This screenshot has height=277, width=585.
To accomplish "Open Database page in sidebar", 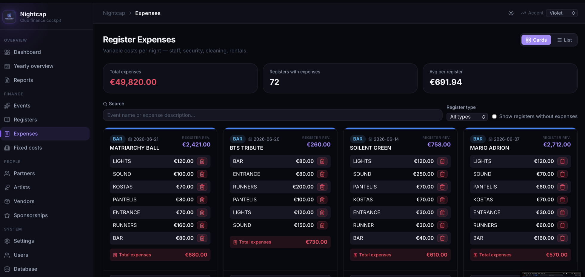I will point(45,269).
